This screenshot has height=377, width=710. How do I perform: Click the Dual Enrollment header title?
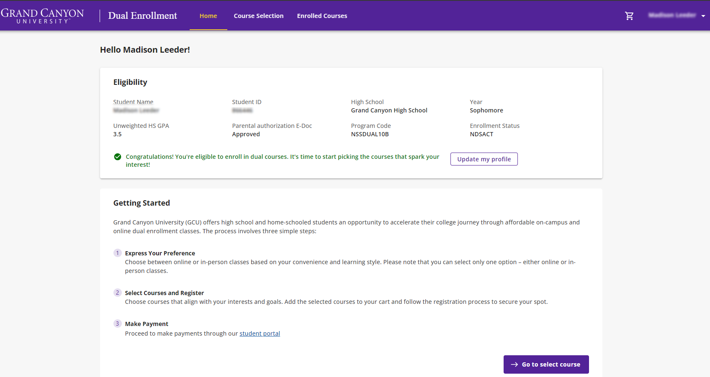click(142, 16)
